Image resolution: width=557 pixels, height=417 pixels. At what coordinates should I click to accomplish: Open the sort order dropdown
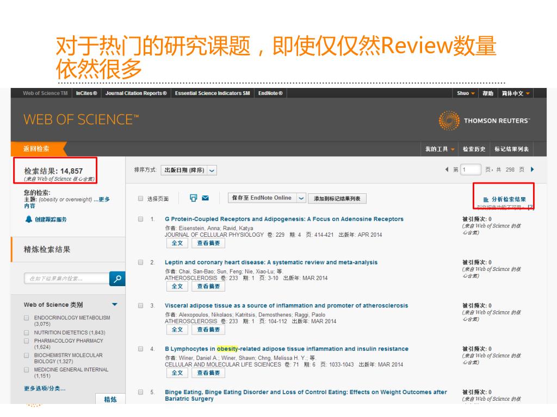coord(189,170)
